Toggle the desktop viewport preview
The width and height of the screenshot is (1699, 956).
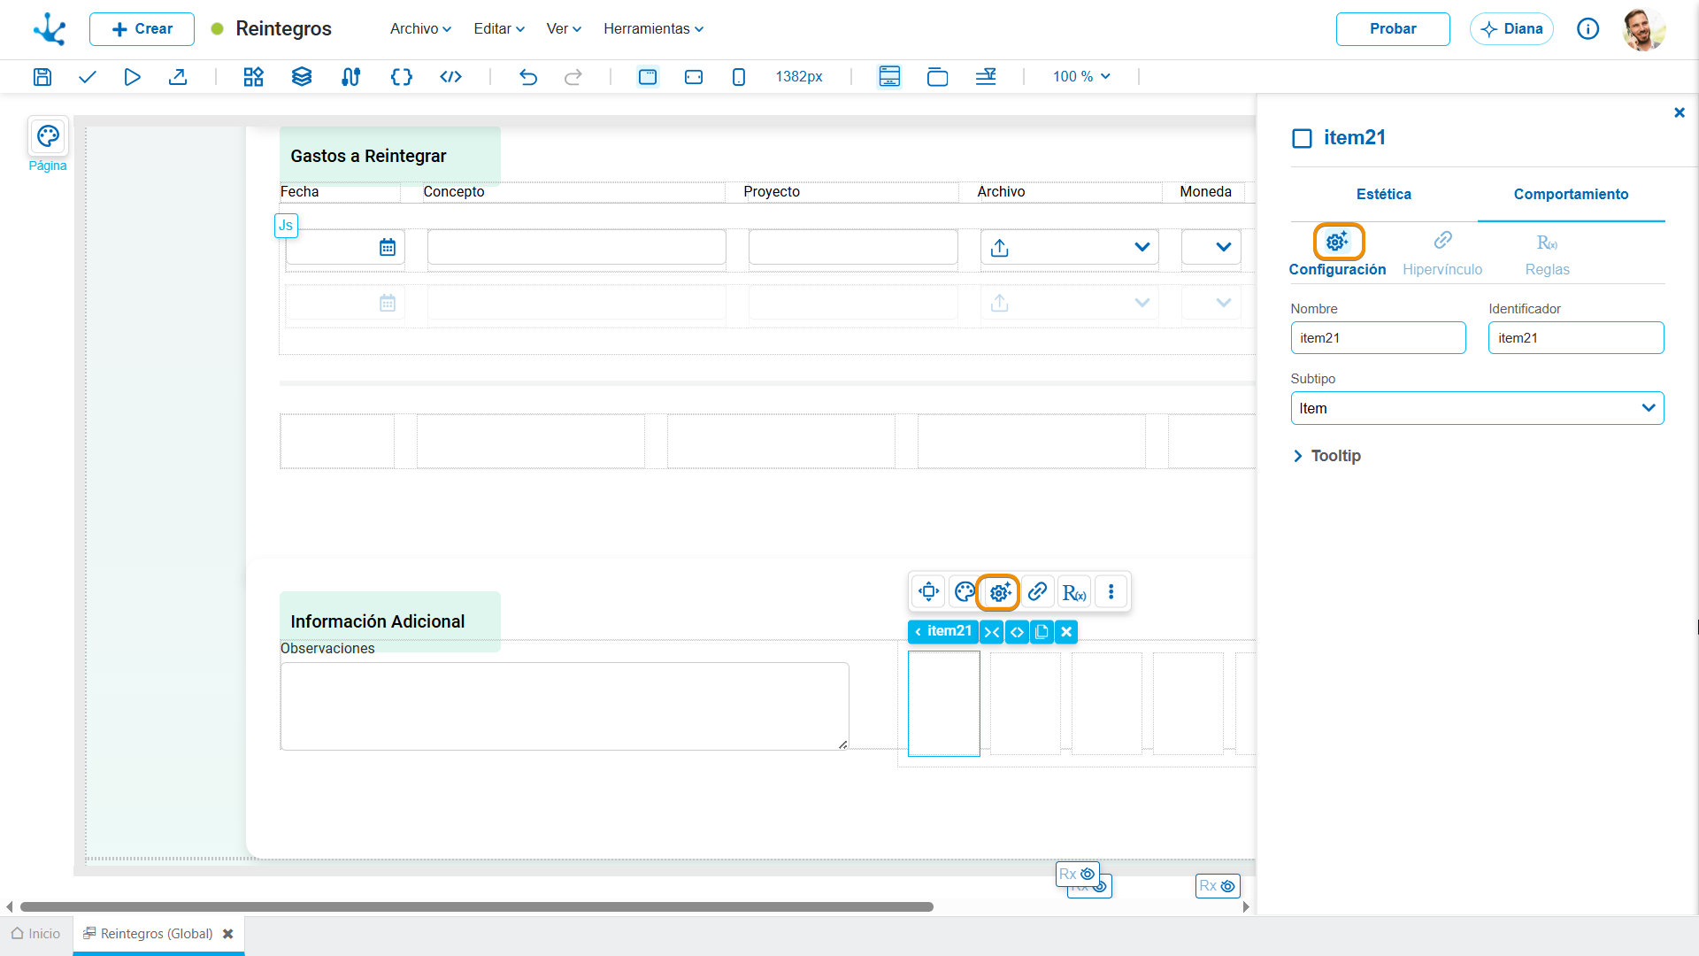648,77
